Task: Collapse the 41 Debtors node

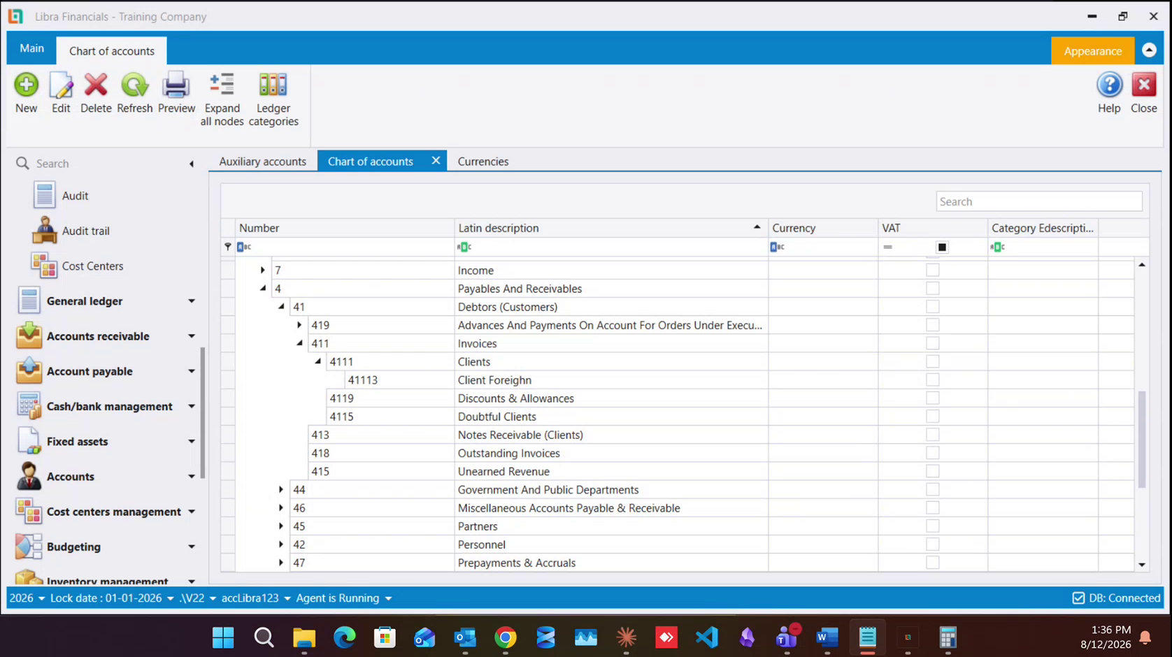Action: pos(281,306)
